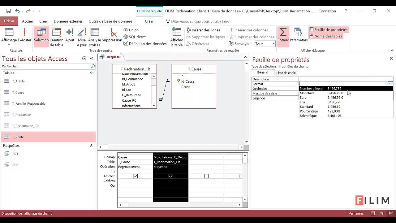Close the Requête1 query document
This screenshot has width=396, height=223.
tap(245, 57)
